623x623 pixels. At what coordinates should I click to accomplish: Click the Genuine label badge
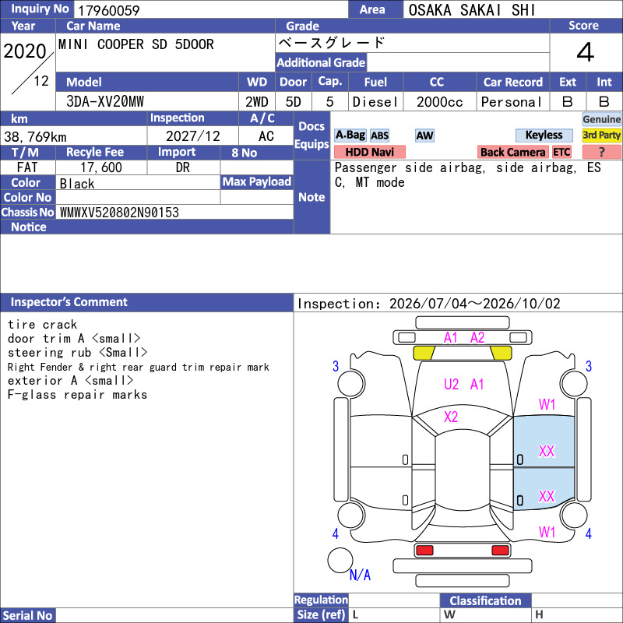601,119
